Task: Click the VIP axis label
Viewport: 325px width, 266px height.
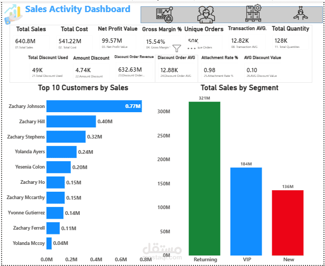Action: [x=247, y=259]
